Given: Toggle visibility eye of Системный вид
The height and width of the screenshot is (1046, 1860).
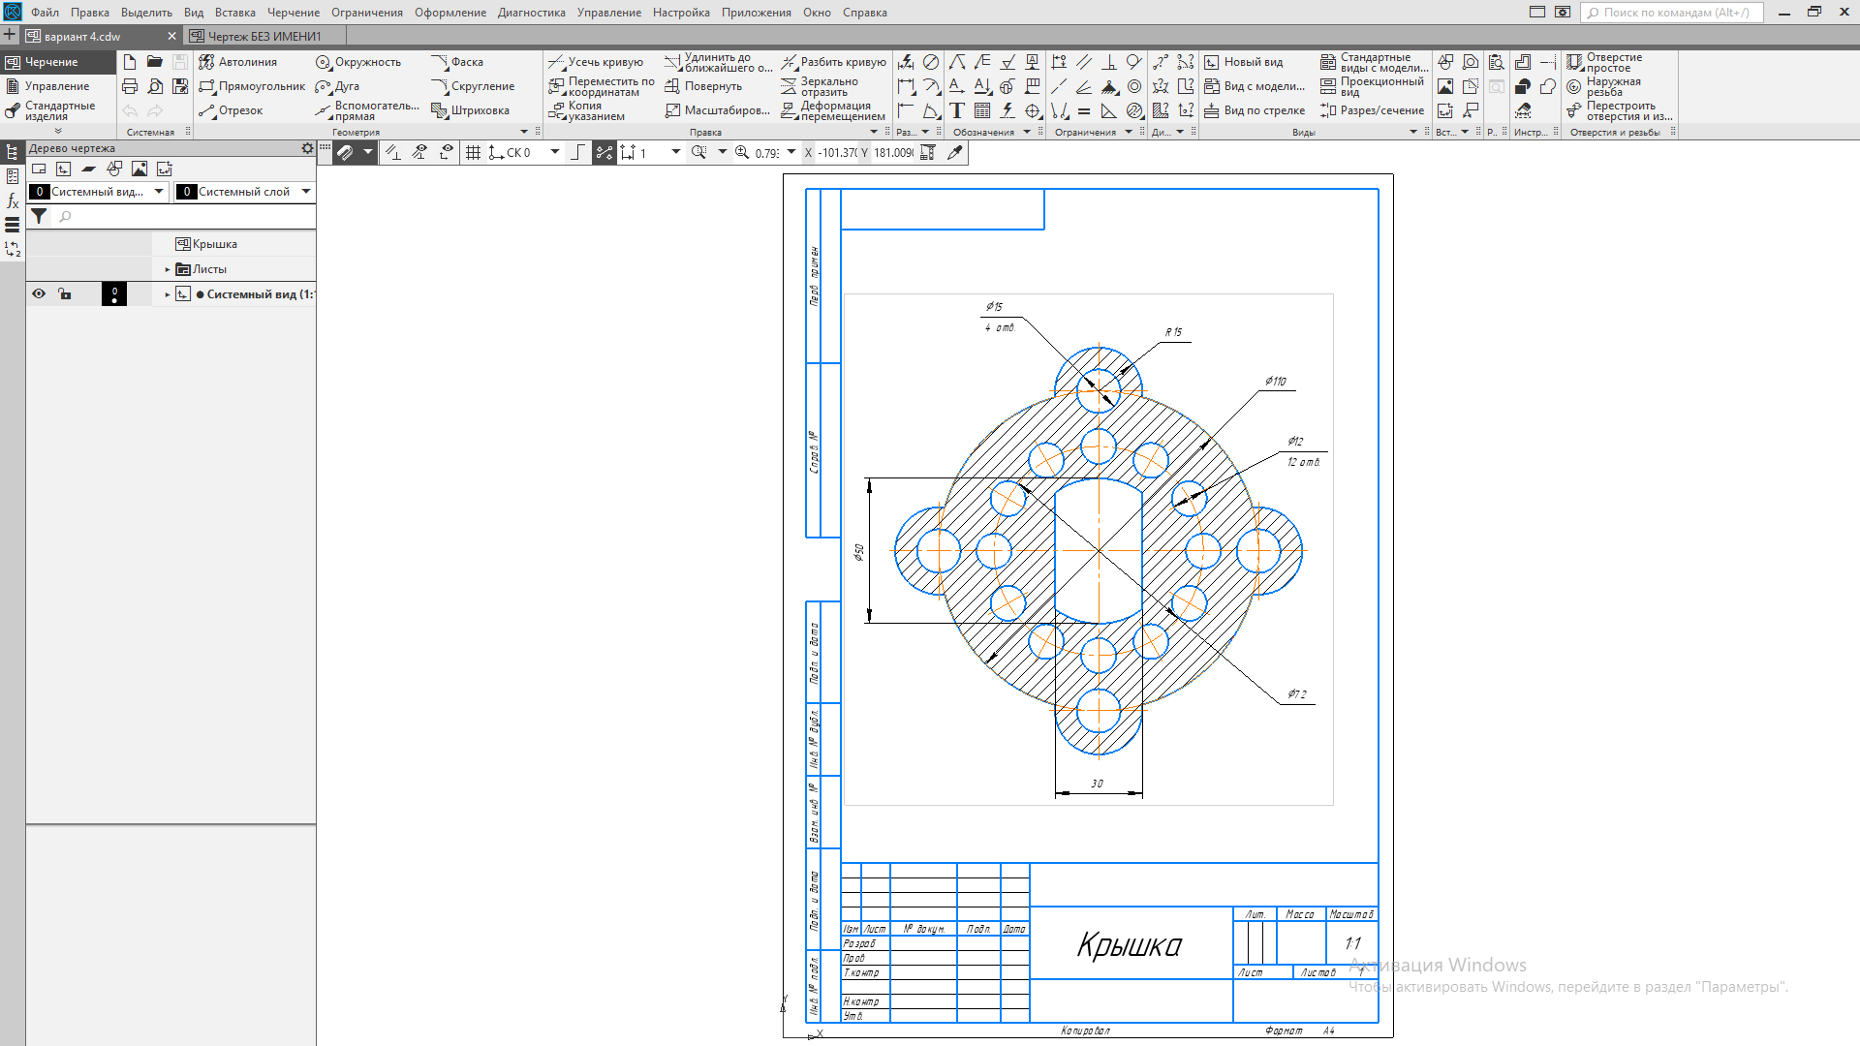Looking at the screenshot, I should (39, 293).
